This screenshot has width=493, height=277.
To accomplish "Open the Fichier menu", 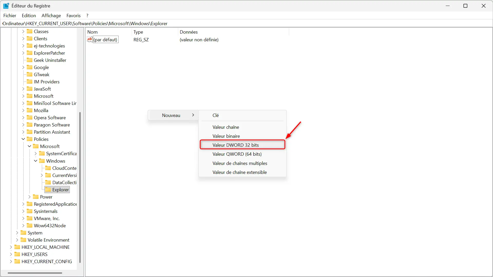I will point(10,15).
